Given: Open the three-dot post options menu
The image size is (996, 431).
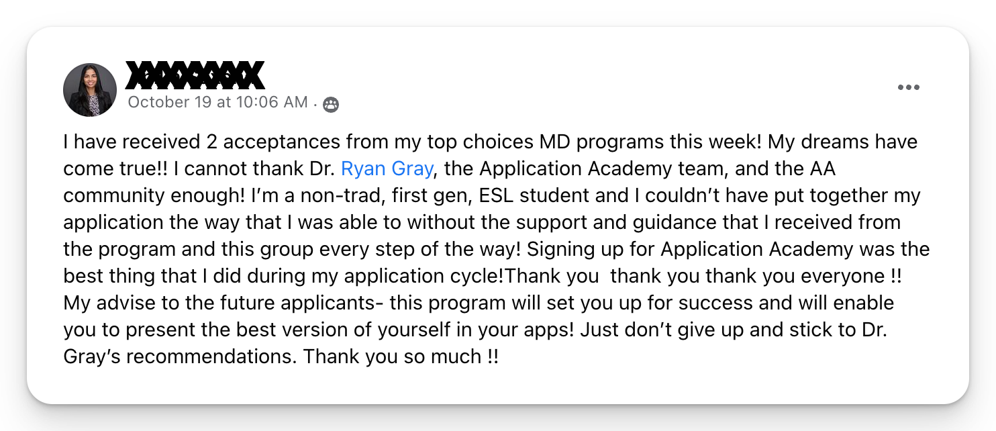Looking at the screenshot, I should 908,87.
